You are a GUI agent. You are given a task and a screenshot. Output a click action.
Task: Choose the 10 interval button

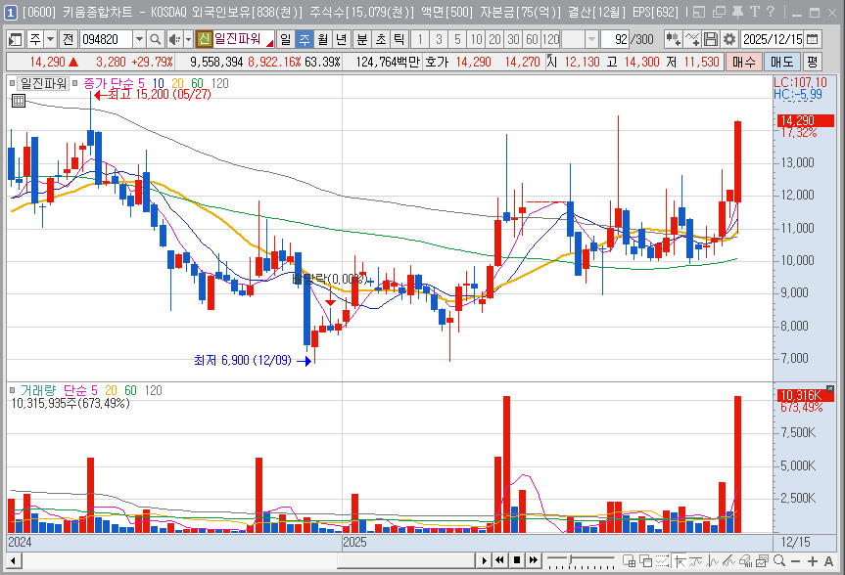[477, 39]
